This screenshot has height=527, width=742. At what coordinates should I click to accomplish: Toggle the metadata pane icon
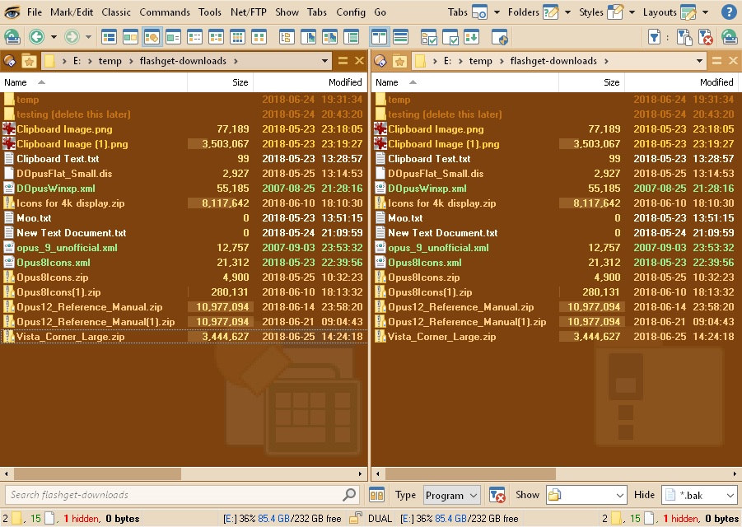pos(351,37)
